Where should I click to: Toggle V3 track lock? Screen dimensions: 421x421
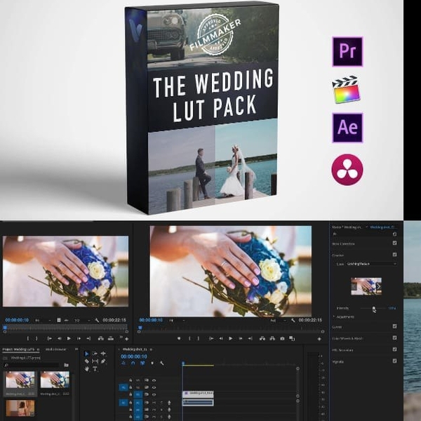[131, 380]
